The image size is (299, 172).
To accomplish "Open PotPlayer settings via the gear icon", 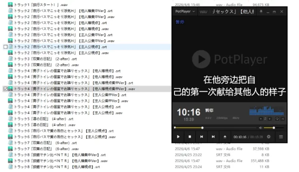I will [x=268, y=137].
